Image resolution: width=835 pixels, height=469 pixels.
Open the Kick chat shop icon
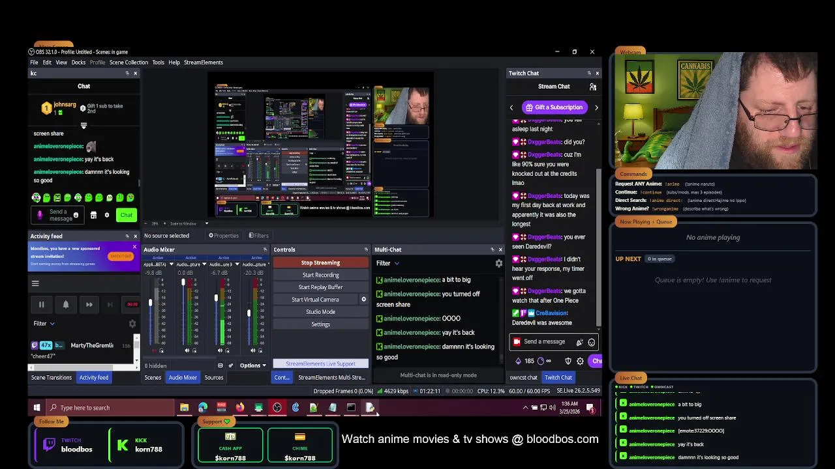click(93, 215)
